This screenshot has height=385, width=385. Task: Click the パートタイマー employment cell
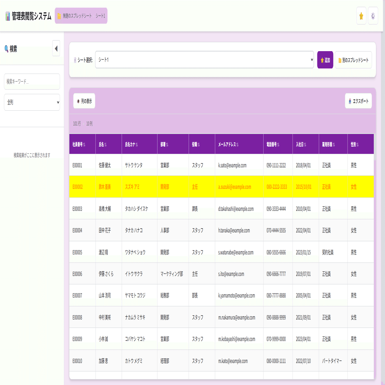(x=333, y=360)
